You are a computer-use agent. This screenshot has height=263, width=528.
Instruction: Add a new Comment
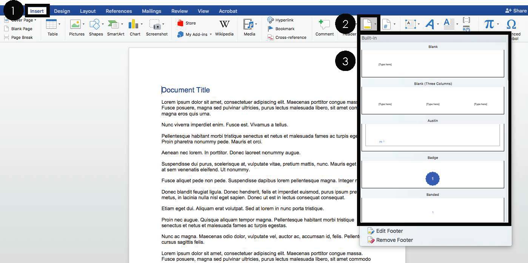pyautogui.click(x=325, y=28)
